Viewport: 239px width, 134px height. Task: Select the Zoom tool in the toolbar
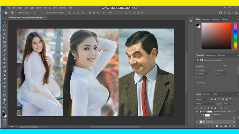pos(4,103)
